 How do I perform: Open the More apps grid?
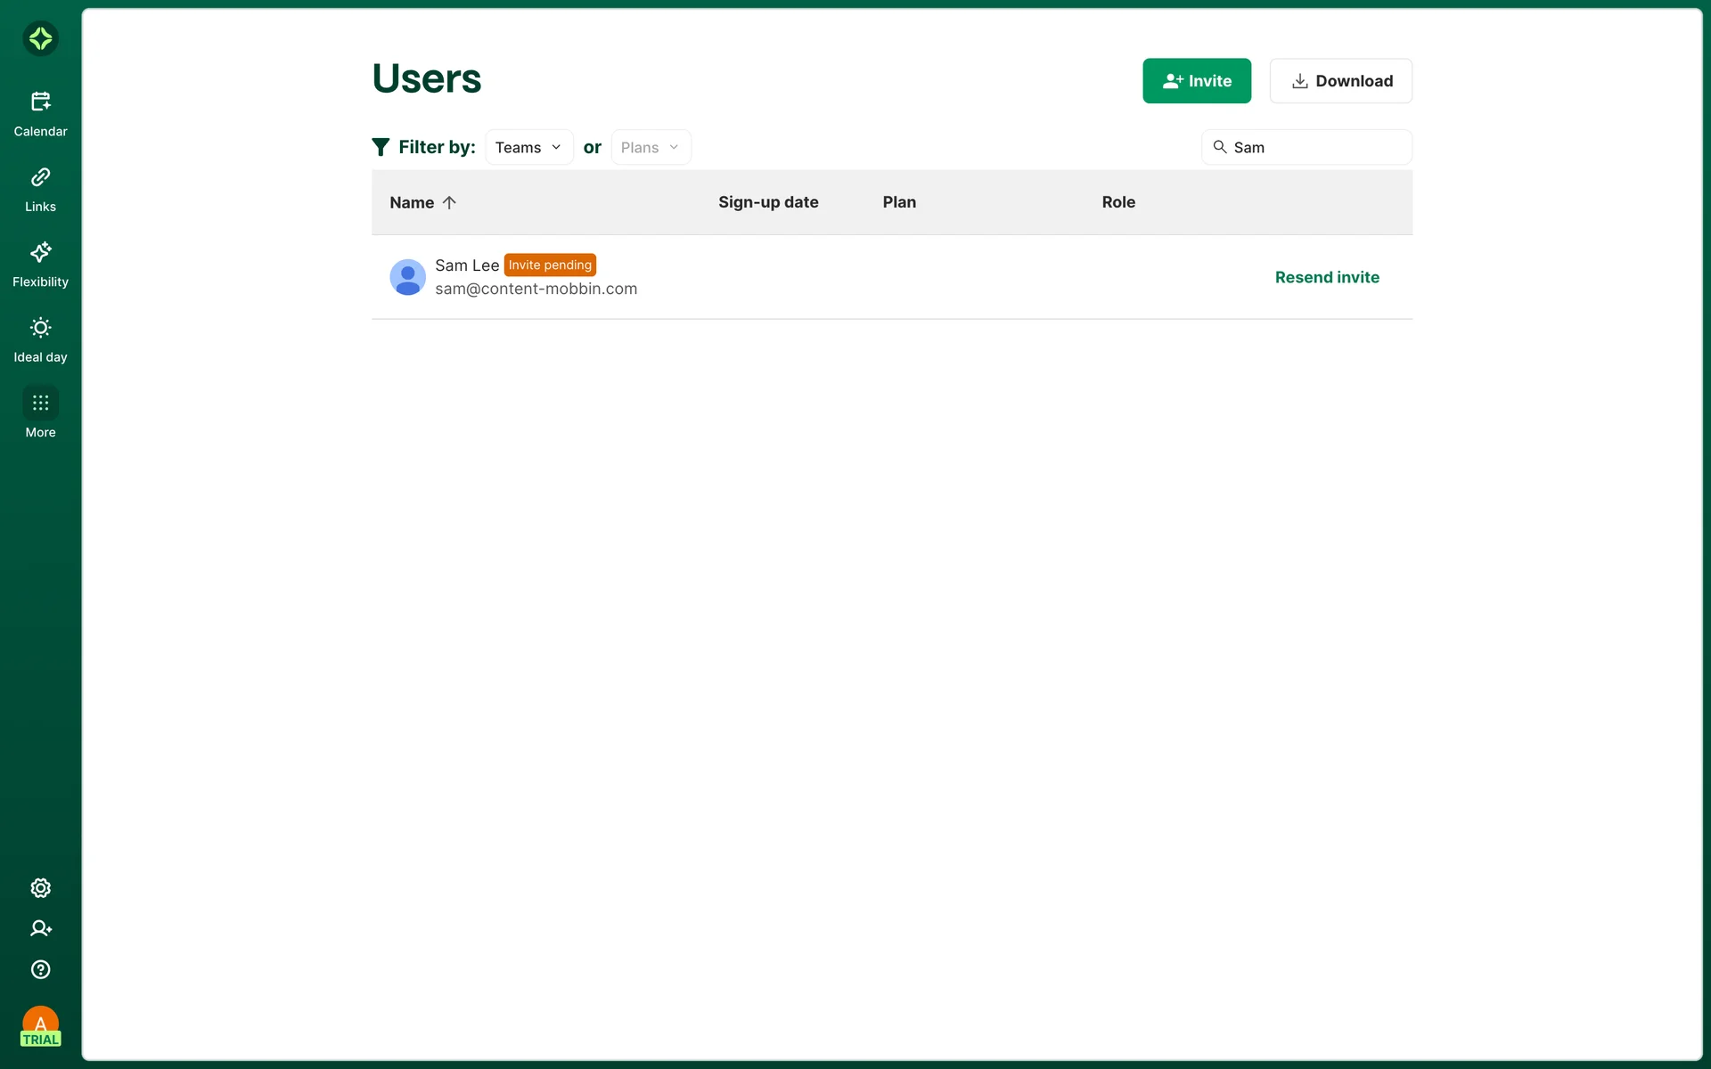(40, 413)
